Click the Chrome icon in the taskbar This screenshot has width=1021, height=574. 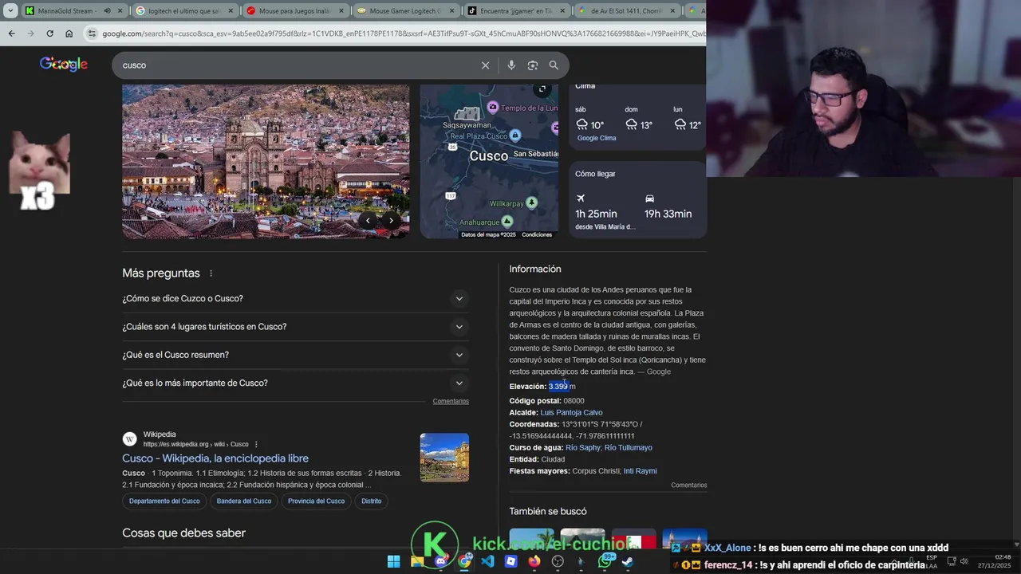(x=464, y=561)
